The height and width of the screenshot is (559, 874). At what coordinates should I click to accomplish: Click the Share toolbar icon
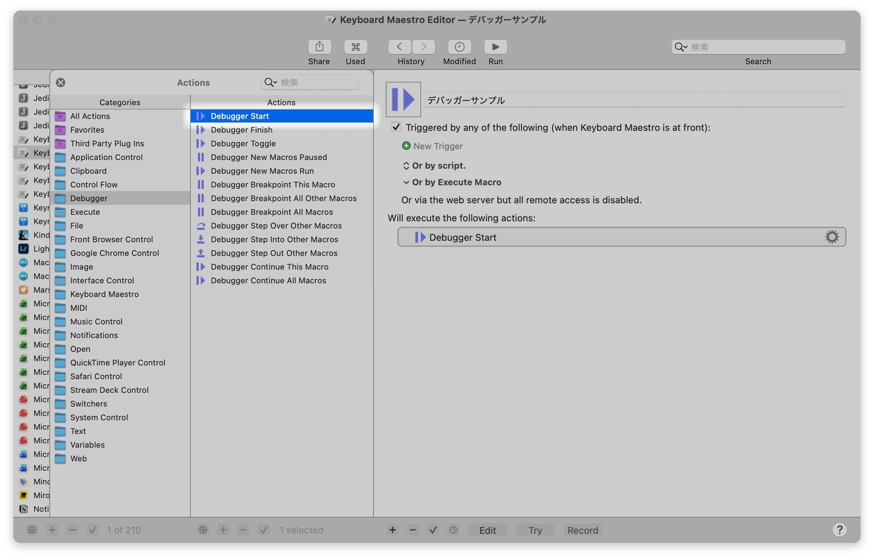(x=319, y=47)
